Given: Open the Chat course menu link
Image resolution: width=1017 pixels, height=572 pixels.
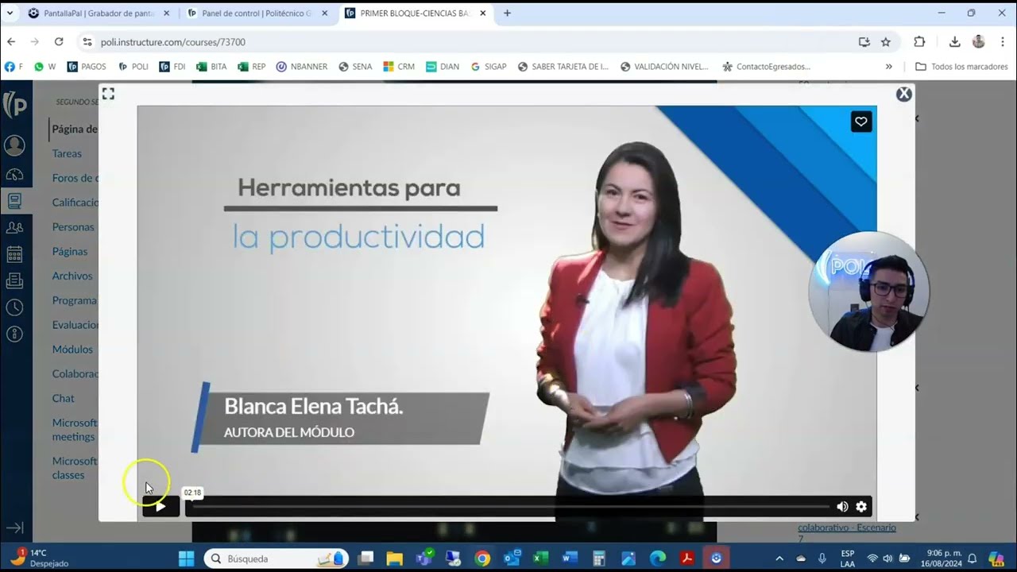Looking at the screenshot, I should click(63, 398).
